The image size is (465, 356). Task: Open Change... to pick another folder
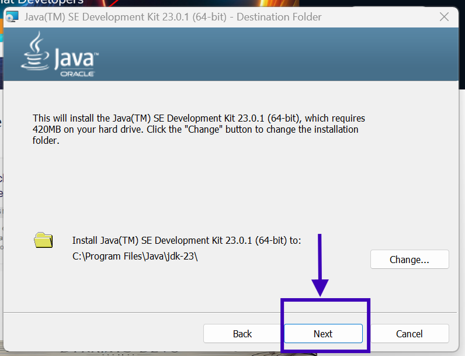tap(410, 260)
